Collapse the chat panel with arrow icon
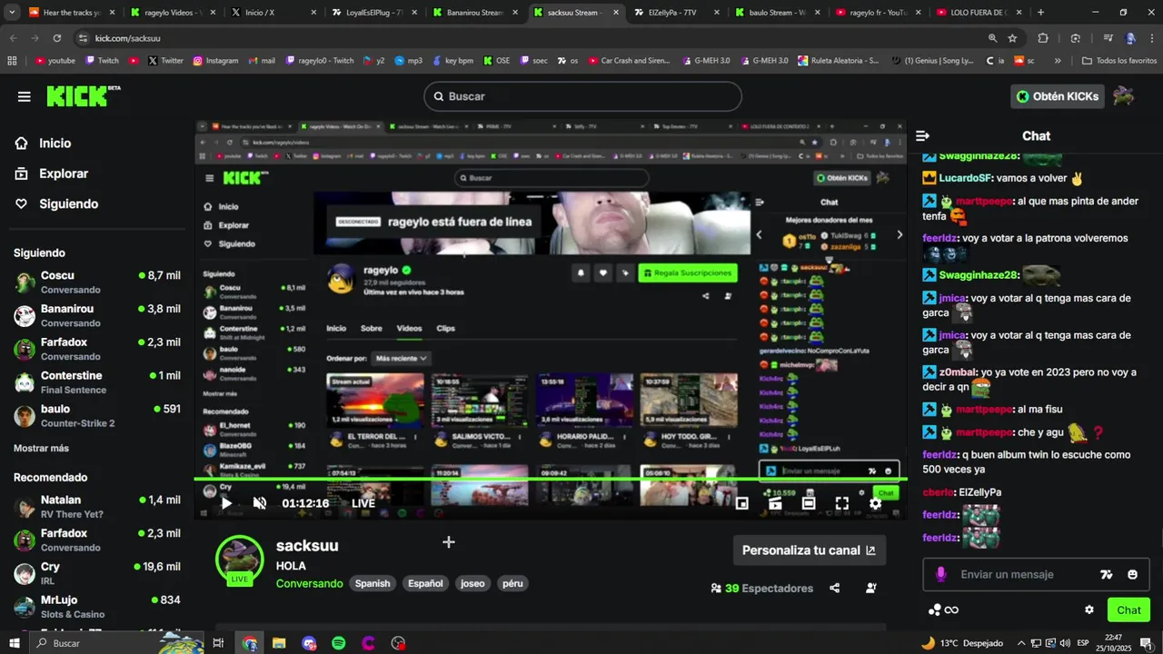1163x654 pixels. (x=922, y=135)
